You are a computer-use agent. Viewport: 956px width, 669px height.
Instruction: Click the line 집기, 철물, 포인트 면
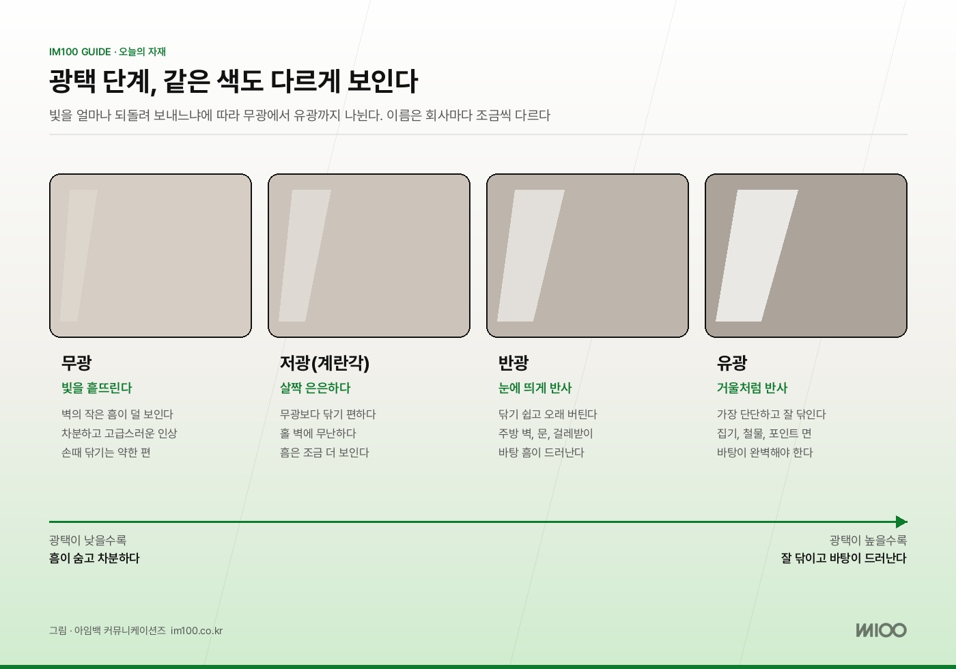pos(764,433)
